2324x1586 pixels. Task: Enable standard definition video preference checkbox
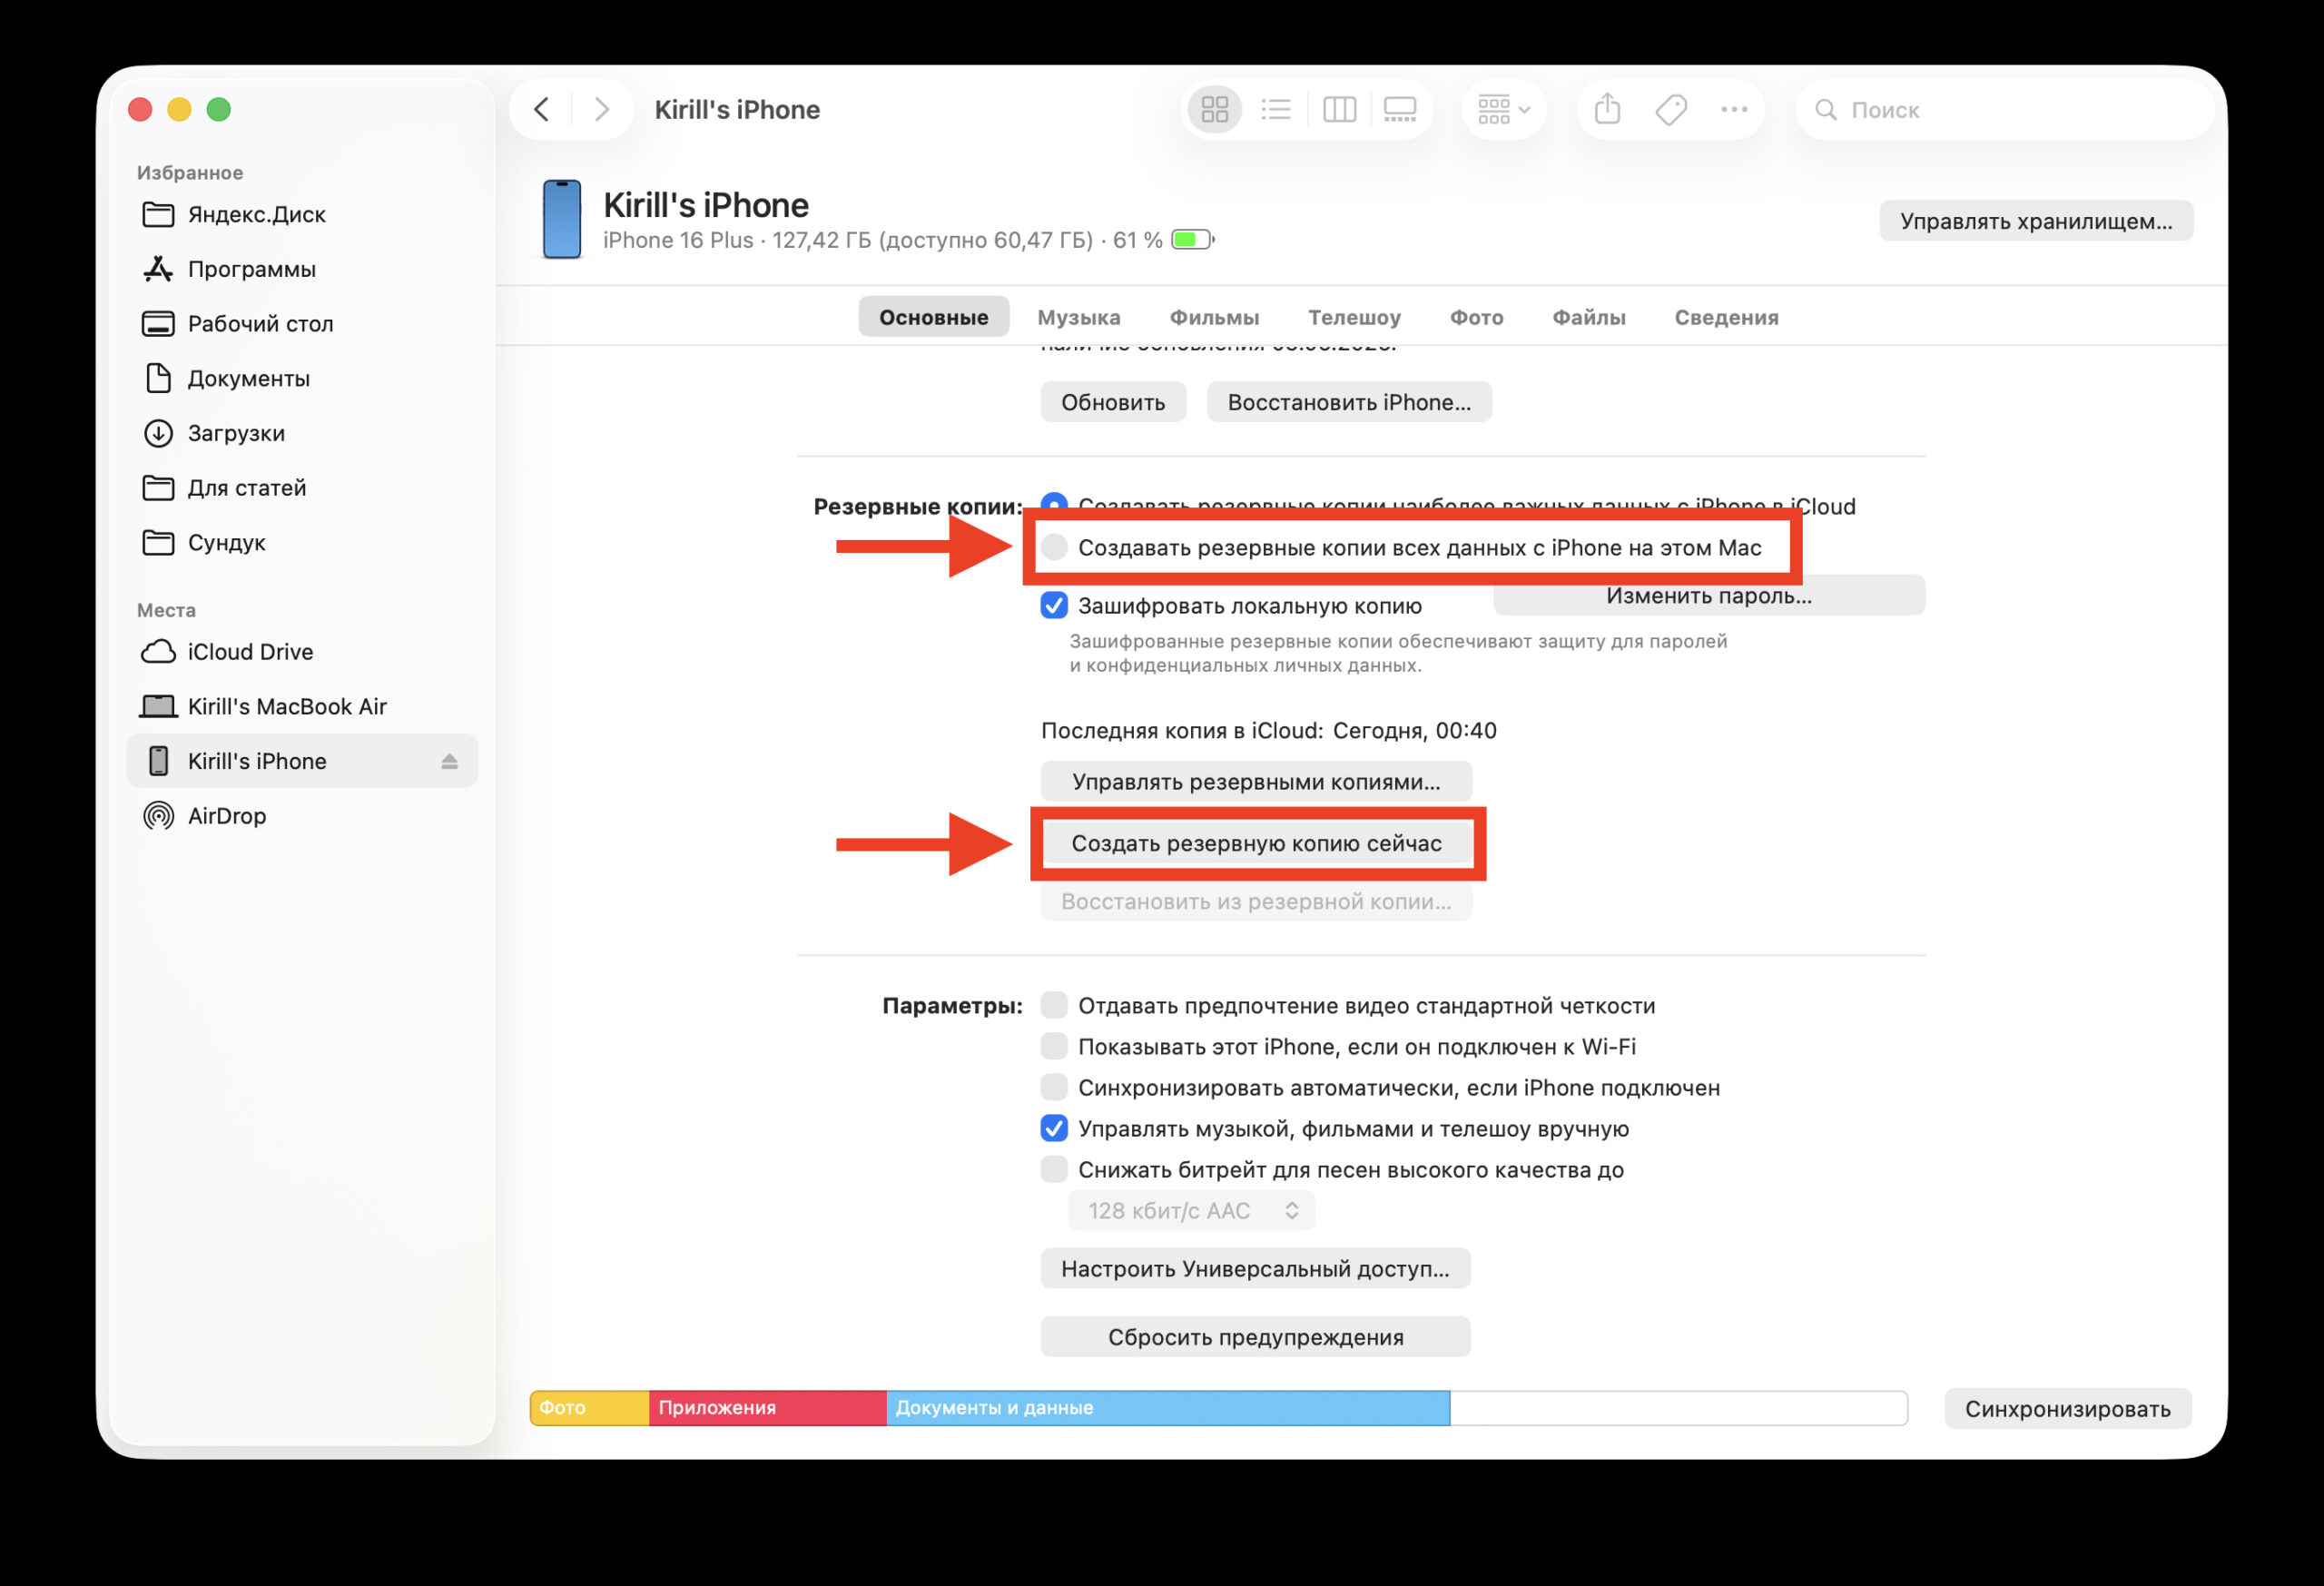1054,1005
